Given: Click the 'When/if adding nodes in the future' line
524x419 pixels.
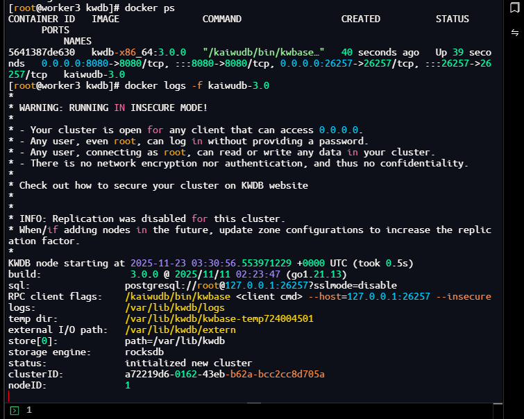Looking at the screenshot, I should tap(250, 236).
